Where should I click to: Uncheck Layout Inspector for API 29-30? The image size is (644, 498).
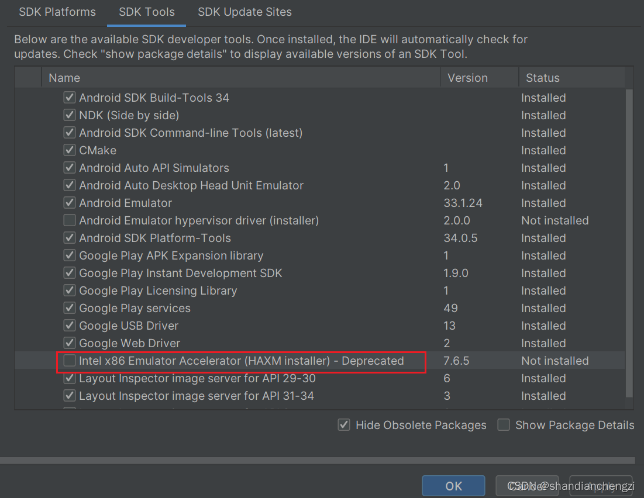coord(70,378)
